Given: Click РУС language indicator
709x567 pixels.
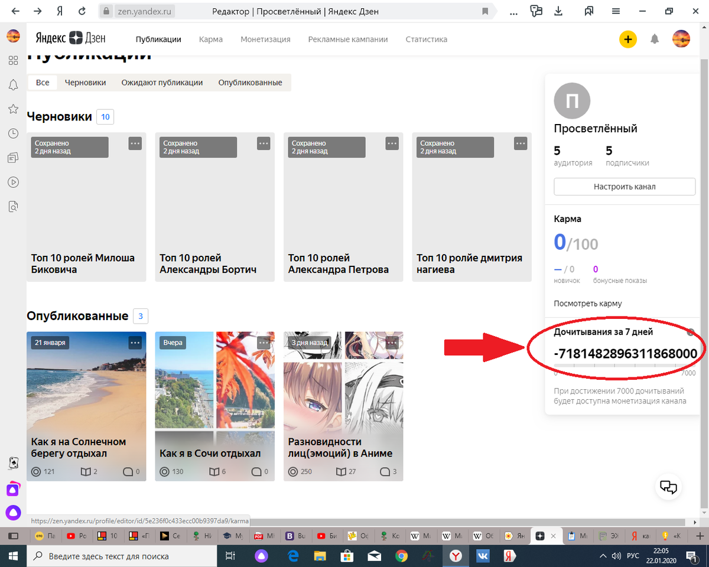Looking at the screenshot, I should [633, 556].
